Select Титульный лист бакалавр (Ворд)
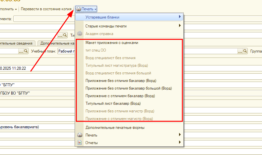 point(113,103)
